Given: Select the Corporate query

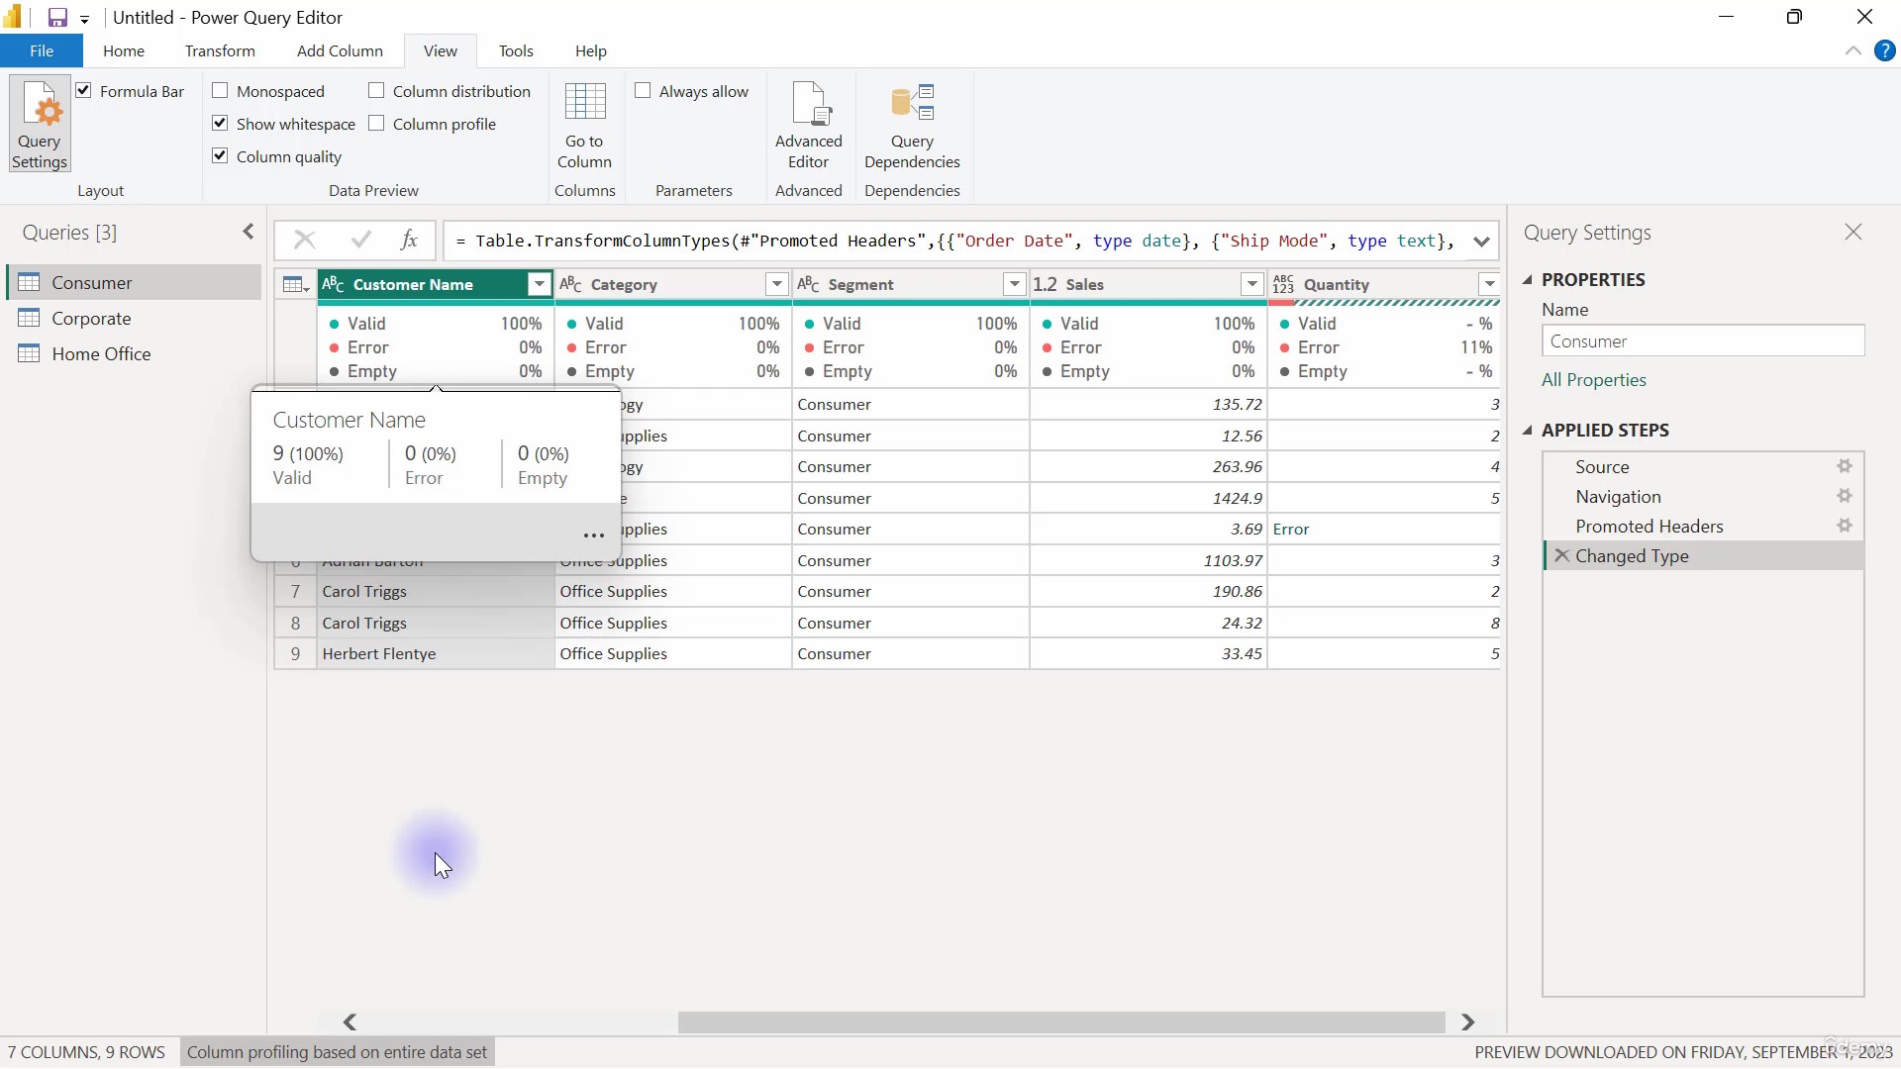Looking at the screenshot, I should point(134,319).
